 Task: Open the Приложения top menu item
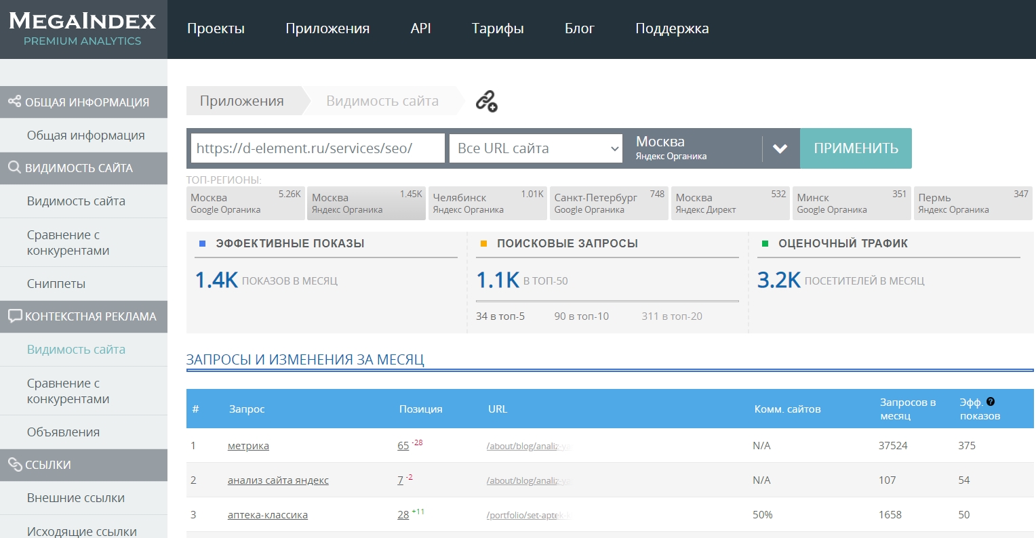[327, 28]
